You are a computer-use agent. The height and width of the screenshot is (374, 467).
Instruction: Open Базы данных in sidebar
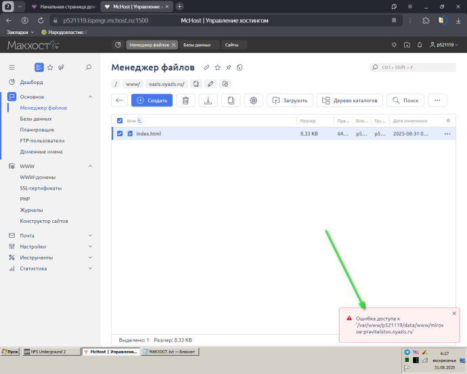click(x=36, y=119)
